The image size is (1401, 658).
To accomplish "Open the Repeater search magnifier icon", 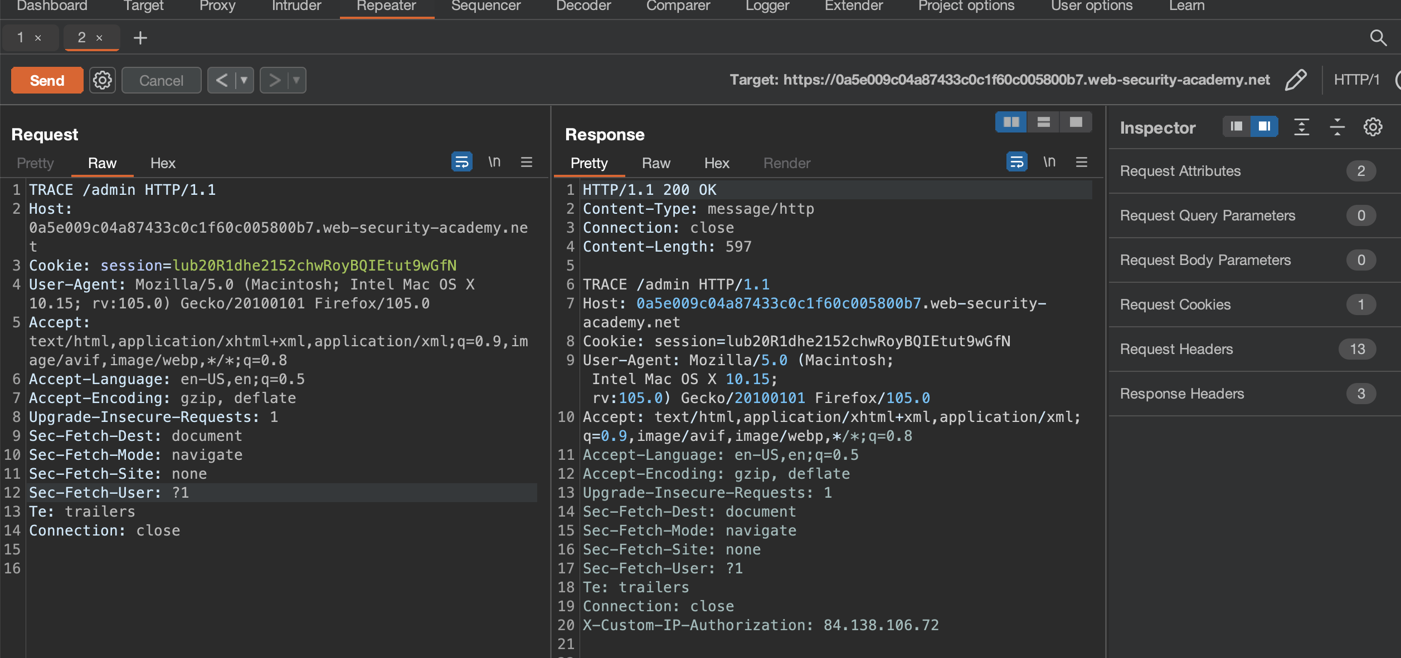I will 1378,38.
